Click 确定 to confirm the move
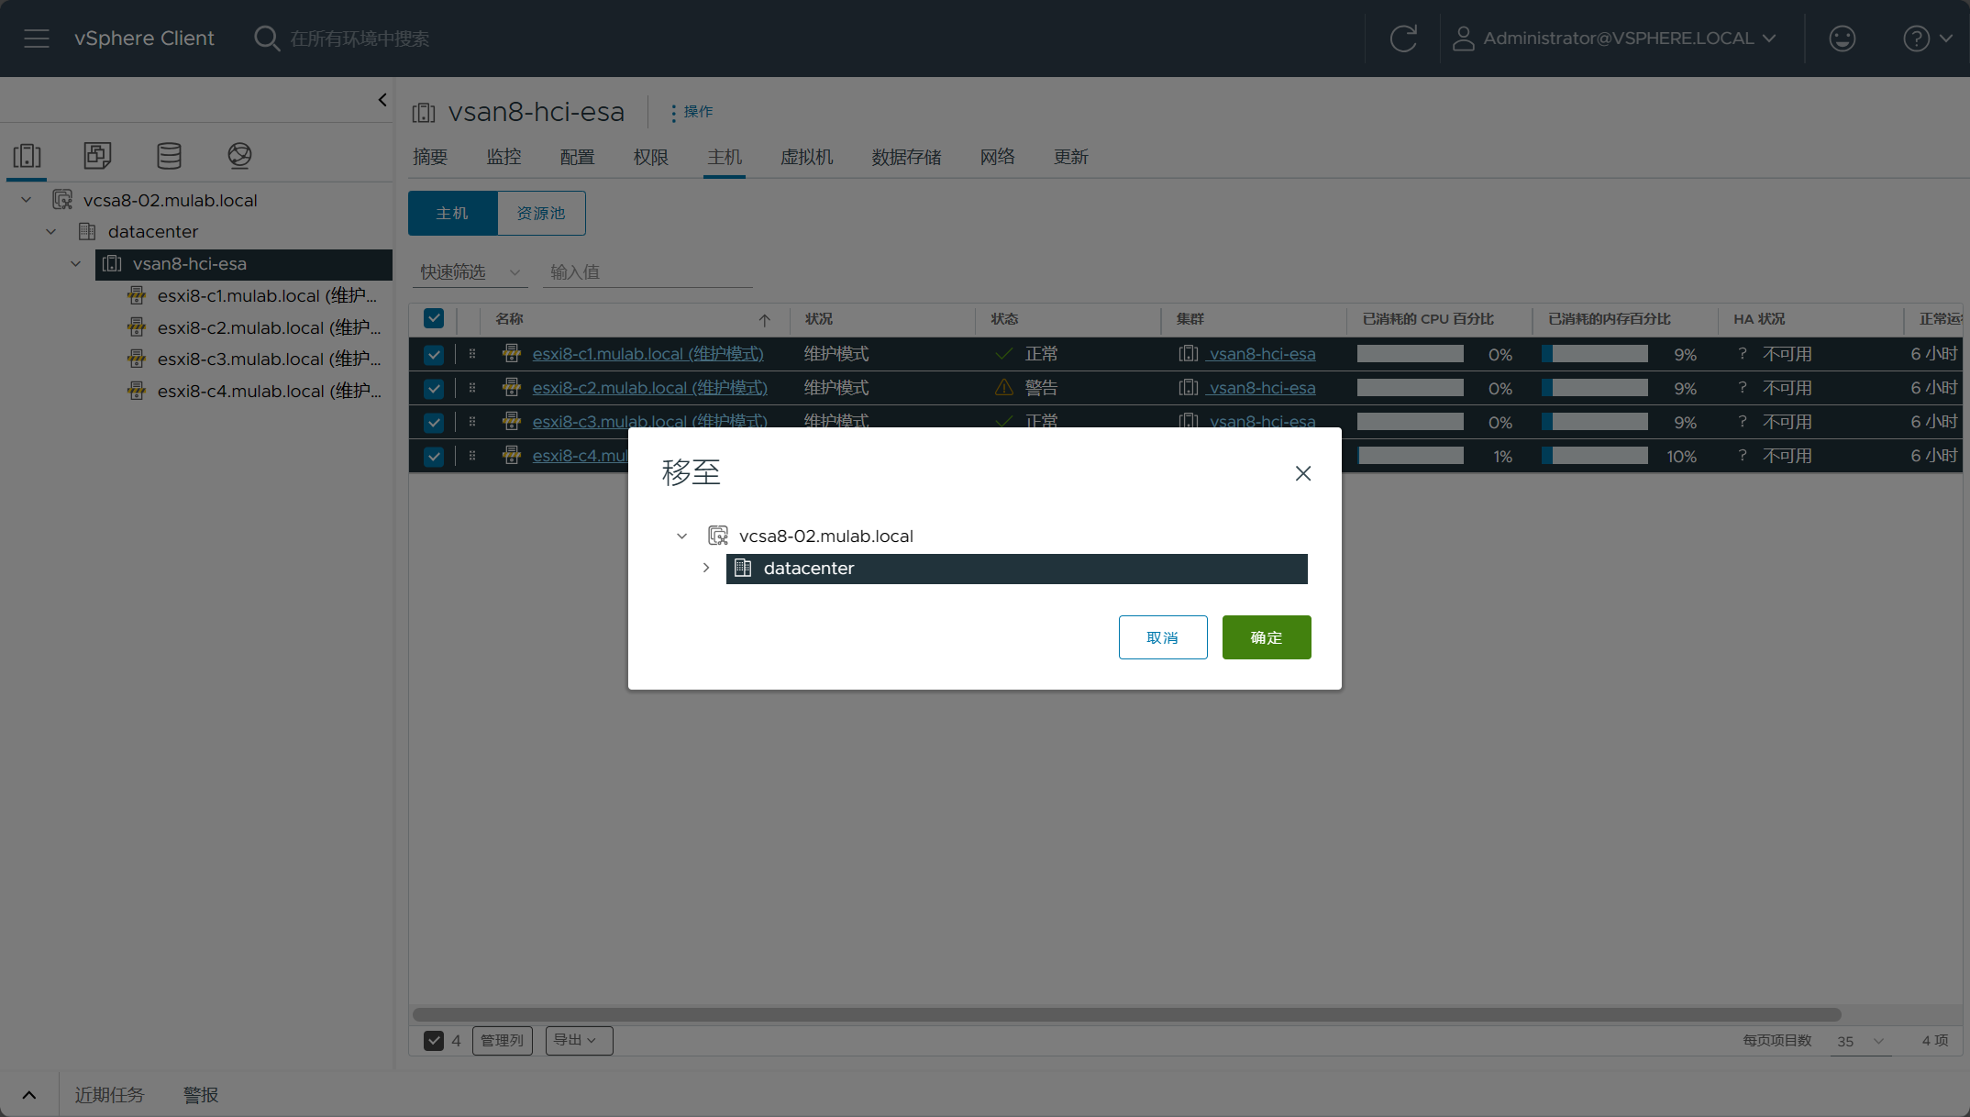 (1267, 637)
